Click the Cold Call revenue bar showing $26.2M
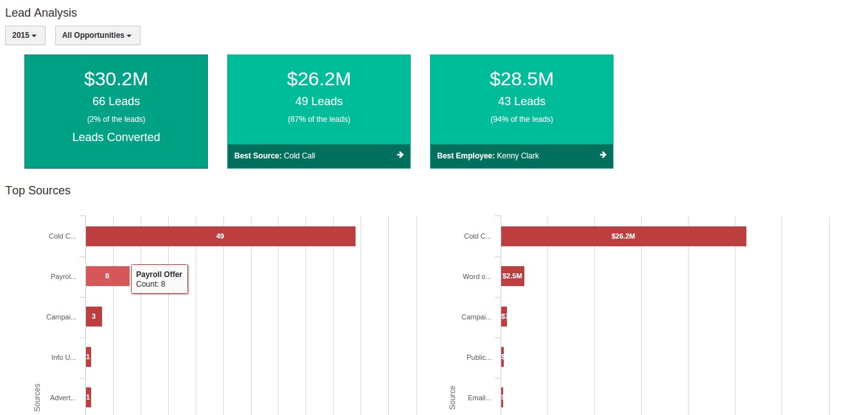 coord(623,236)
